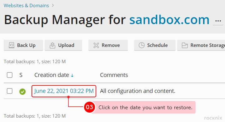
Task: Click the Upload button label
Action: click(66, 45)
